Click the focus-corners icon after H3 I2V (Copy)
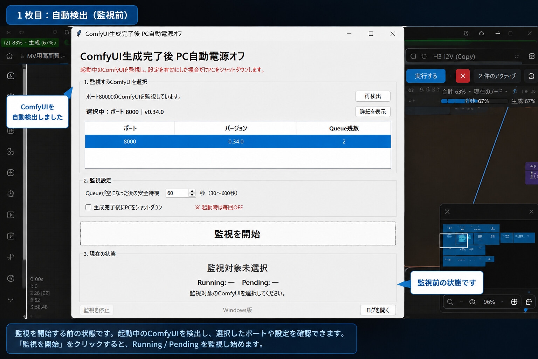Image resolution: width=538 pixels, height=359 pixels. click(517, 56)
